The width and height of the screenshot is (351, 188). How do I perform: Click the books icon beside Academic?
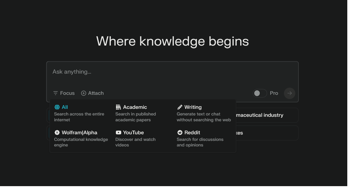click(118, 107)
